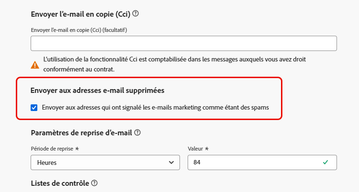Click the "Listes de contrôle" heading
This screenshot has width=359, height=192.
pos(60,183)
